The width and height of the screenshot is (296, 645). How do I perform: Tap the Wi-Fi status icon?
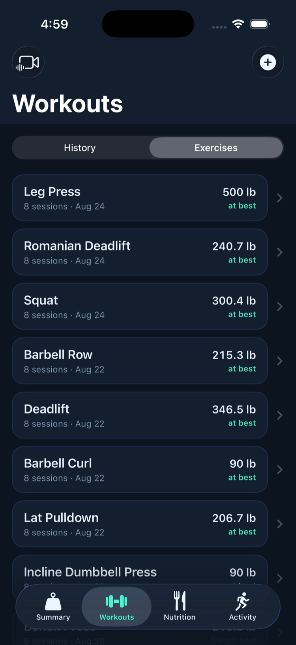tap(238, 24)
